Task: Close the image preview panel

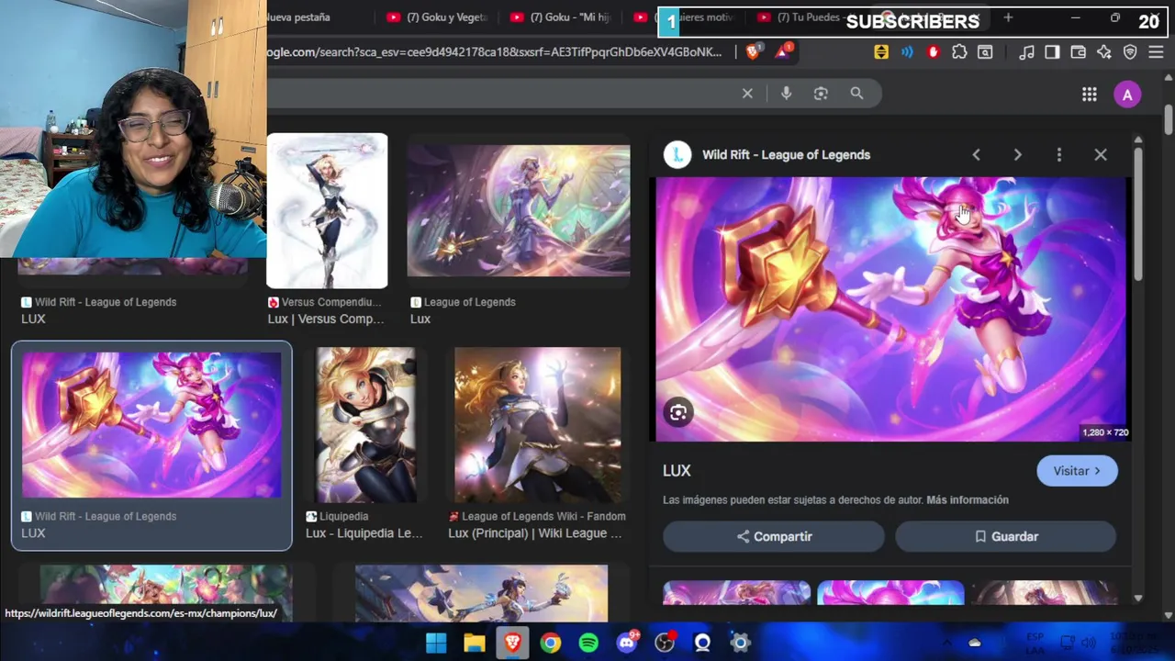Action: (x=1101, y=155)
